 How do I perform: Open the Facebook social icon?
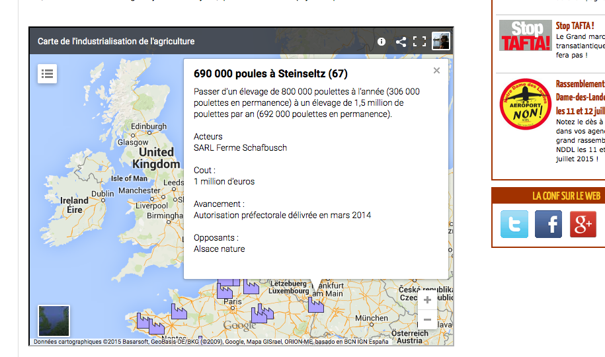548,224
